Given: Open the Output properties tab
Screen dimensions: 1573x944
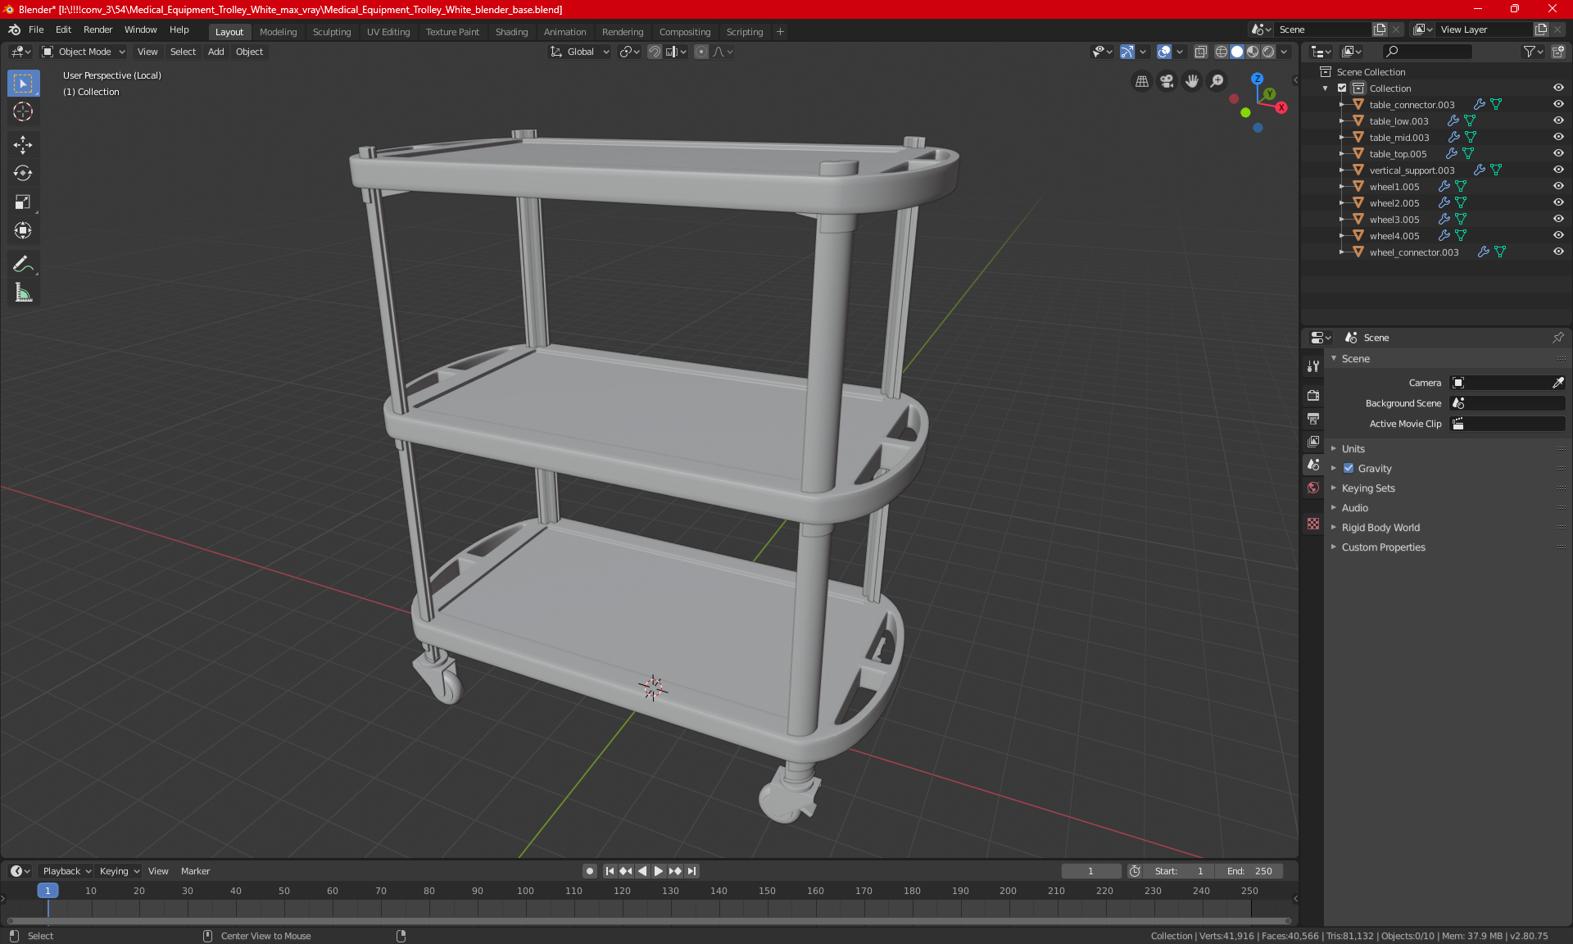Looking at the screenshot, I should (x=1313, y=419).
